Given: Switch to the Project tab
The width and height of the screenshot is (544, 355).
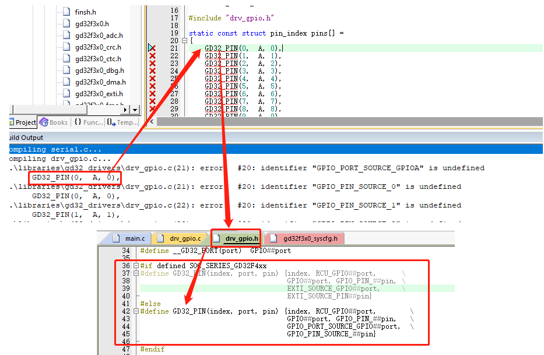Looking at the screenshot, I should pos(23,122).
